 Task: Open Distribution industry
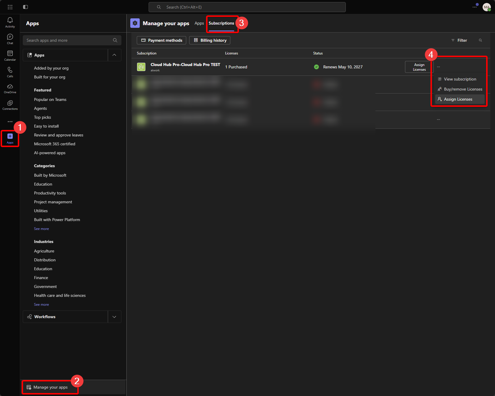click(45, 260)
